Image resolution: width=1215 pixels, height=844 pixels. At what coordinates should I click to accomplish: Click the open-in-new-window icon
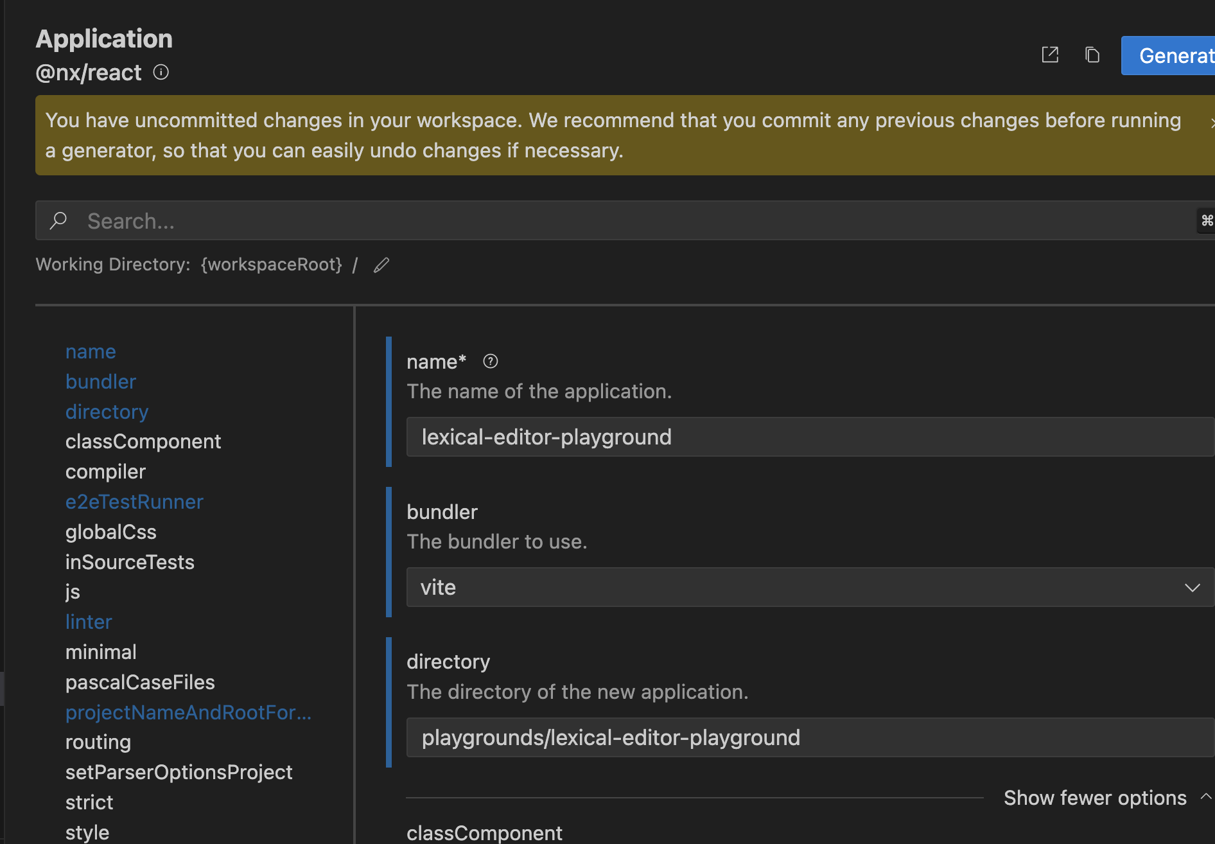tap(1050, 55)
